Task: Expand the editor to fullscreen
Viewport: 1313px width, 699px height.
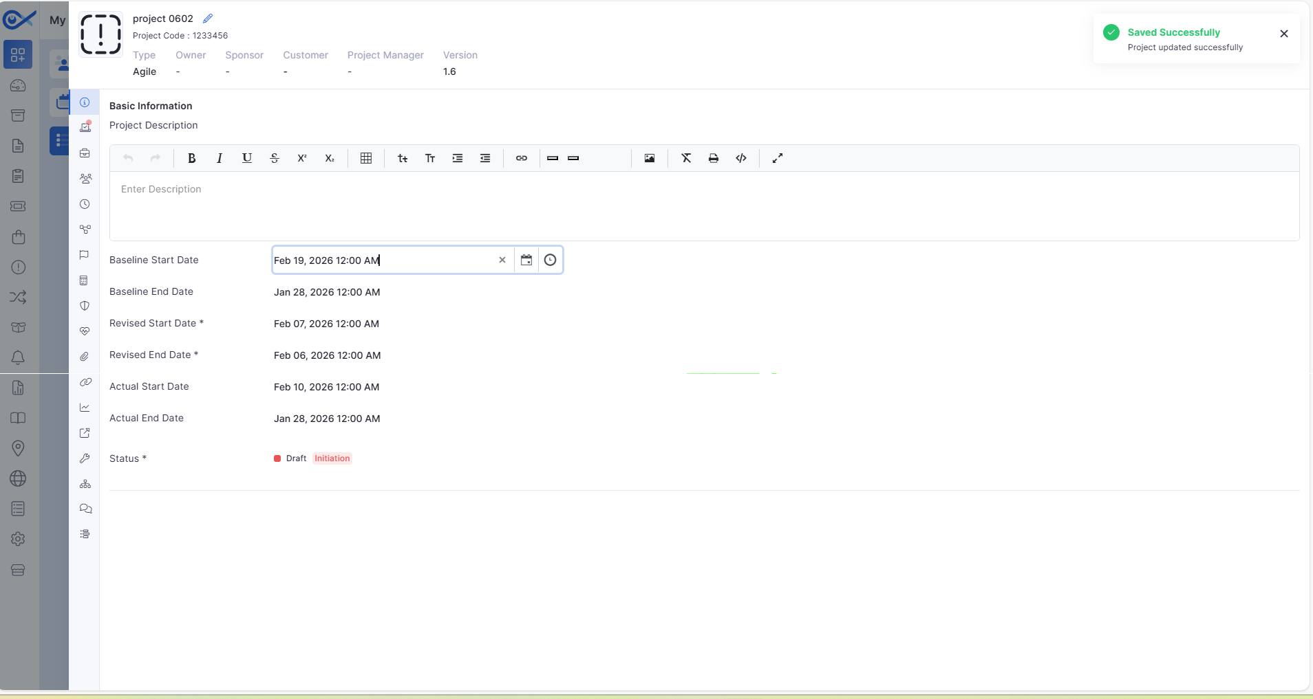Action: coord(778,158)
